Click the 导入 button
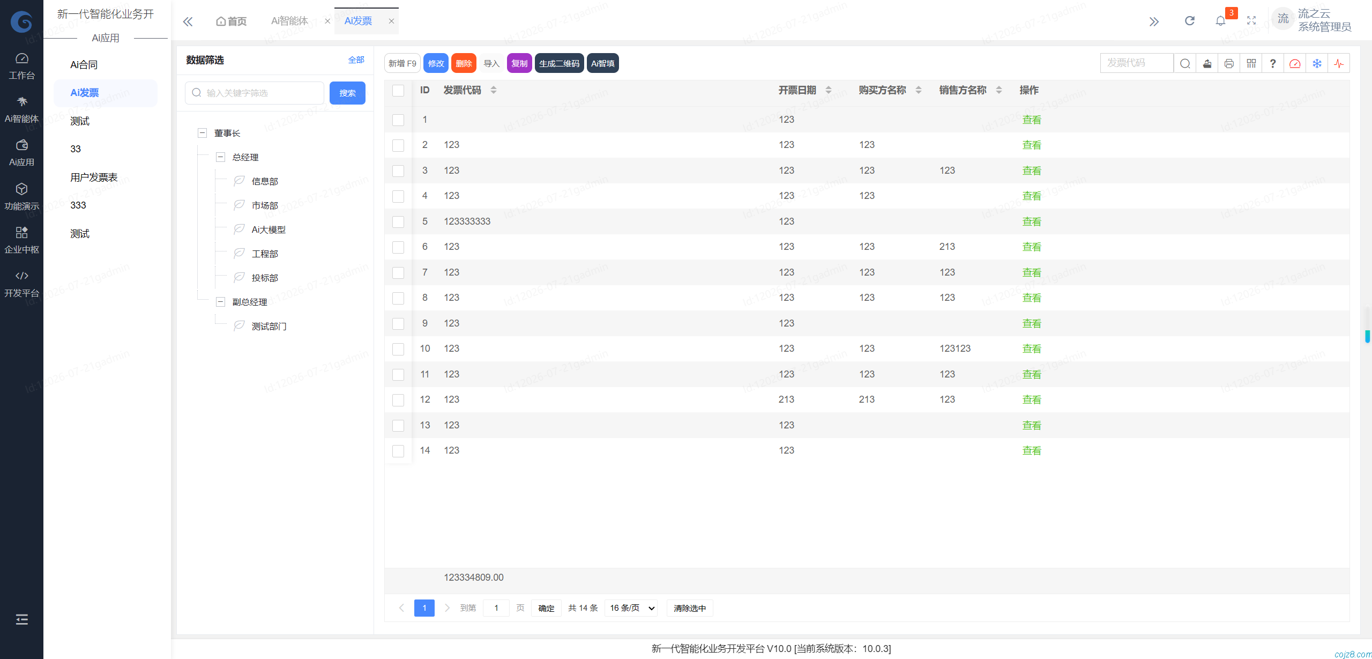This screenshot has width=1372, height=659. tap(491, 63)
